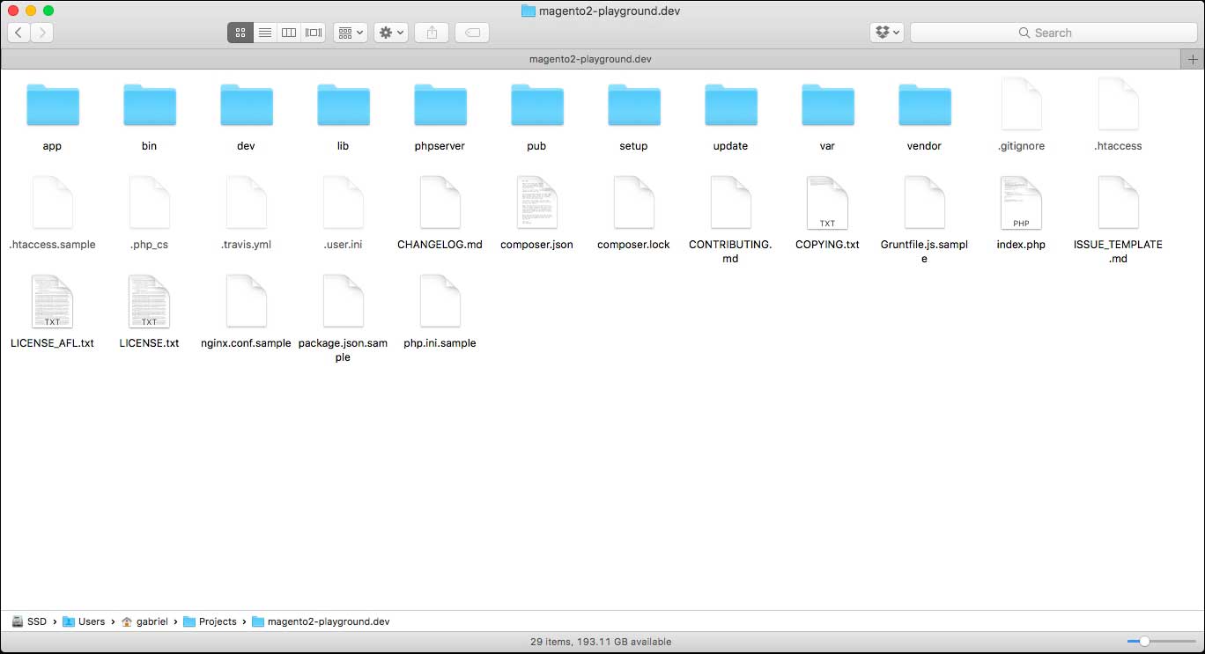Viewport: 1205px width, 654px height.
Task: Open the vendor folder
Action: (925, 106)
